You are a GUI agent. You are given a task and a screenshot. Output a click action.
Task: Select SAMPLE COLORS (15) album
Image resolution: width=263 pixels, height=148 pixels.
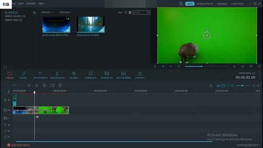coord(15,16)
